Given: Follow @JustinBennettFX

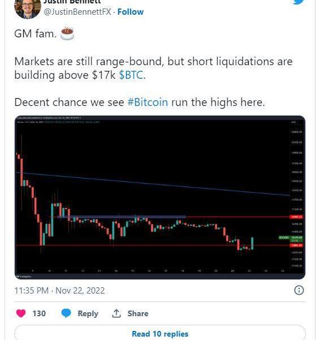Looking at the screenshot, I should [x=131, y=12].
